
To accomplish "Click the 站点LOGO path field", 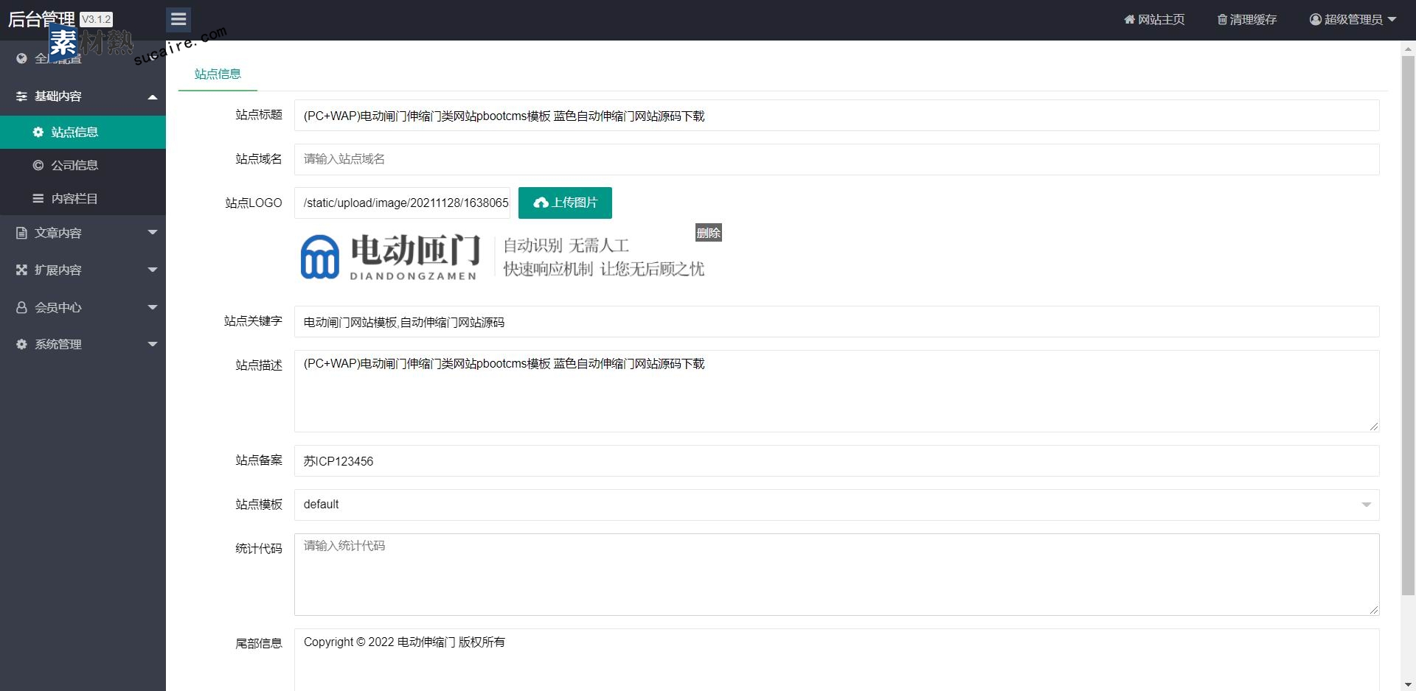I will [x=402, y=203].
